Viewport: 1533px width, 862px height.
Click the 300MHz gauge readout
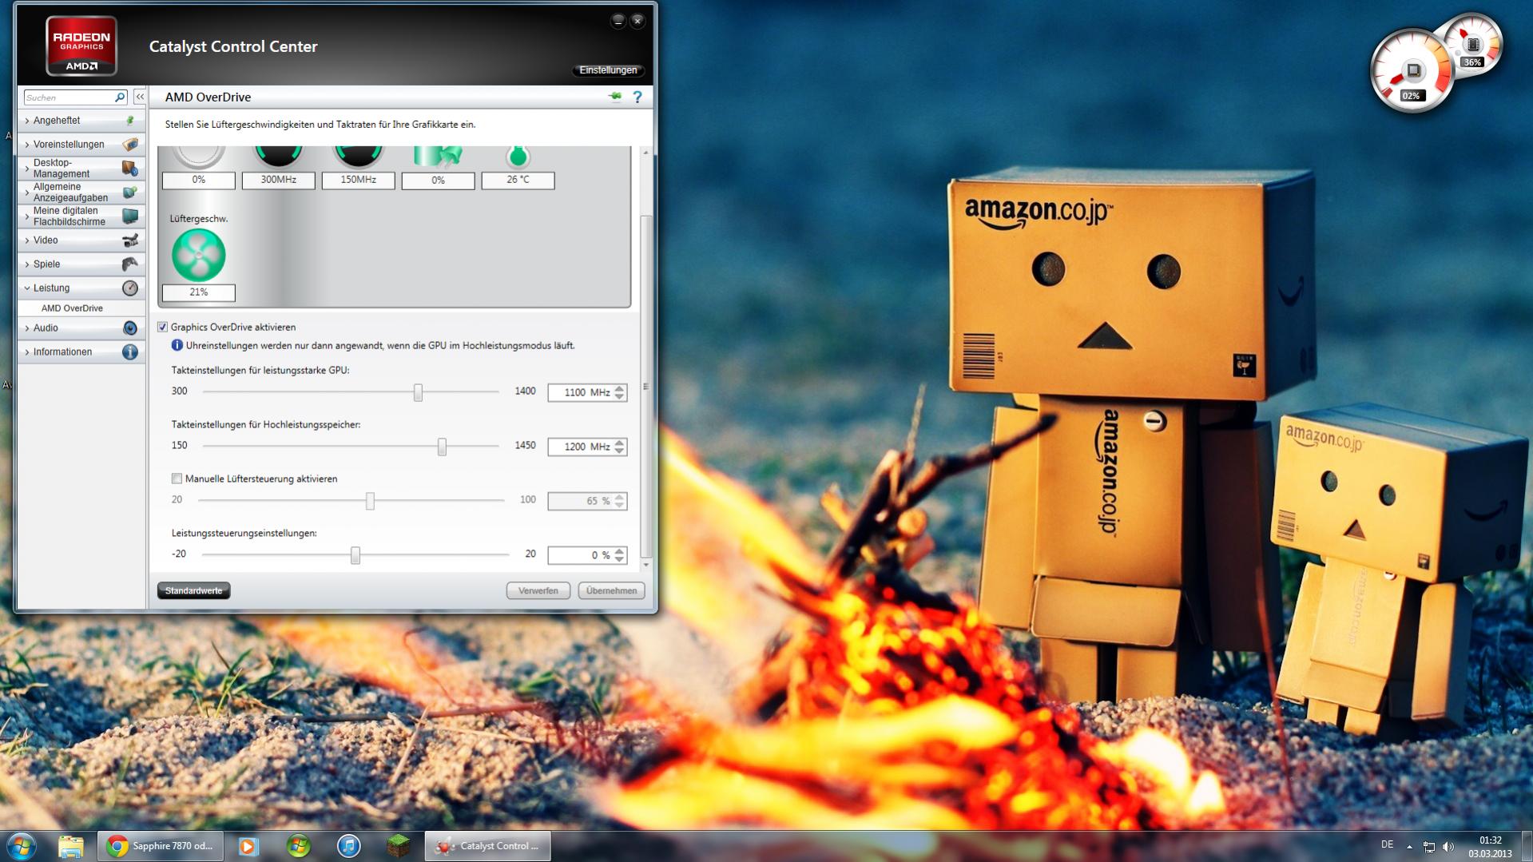279,180
